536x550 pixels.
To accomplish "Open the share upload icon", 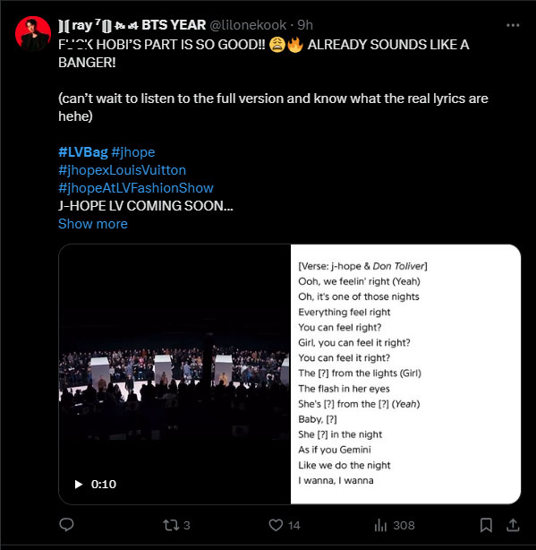I will coord(513,525).
